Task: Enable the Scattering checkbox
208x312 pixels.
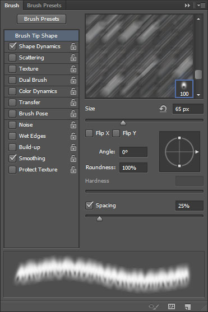Action: tap(12, 58)
